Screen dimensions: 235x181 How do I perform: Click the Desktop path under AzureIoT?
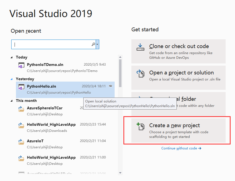coord(45,147)
